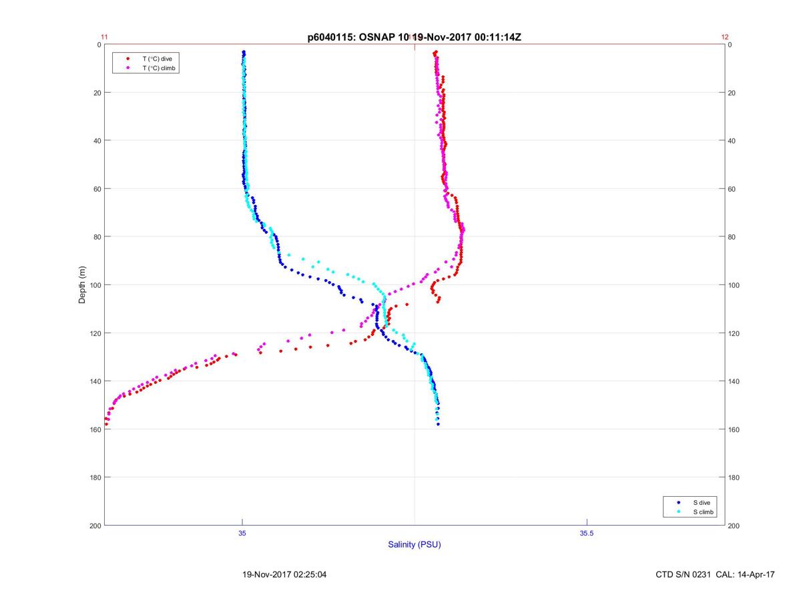Click the red "11" temperature tick label

click(x=104, y=37)
